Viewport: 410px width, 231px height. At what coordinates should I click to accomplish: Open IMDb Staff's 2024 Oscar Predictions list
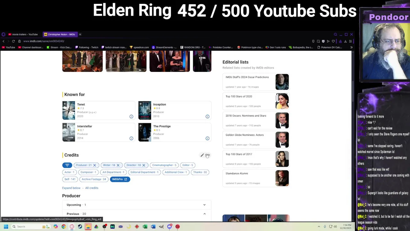(x=256, y=82)
